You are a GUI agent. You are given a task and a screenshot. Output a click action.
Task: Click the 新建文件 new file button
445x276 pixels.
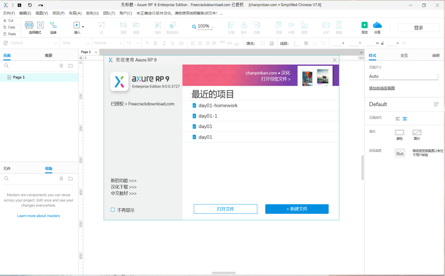(x=297, y=209)
